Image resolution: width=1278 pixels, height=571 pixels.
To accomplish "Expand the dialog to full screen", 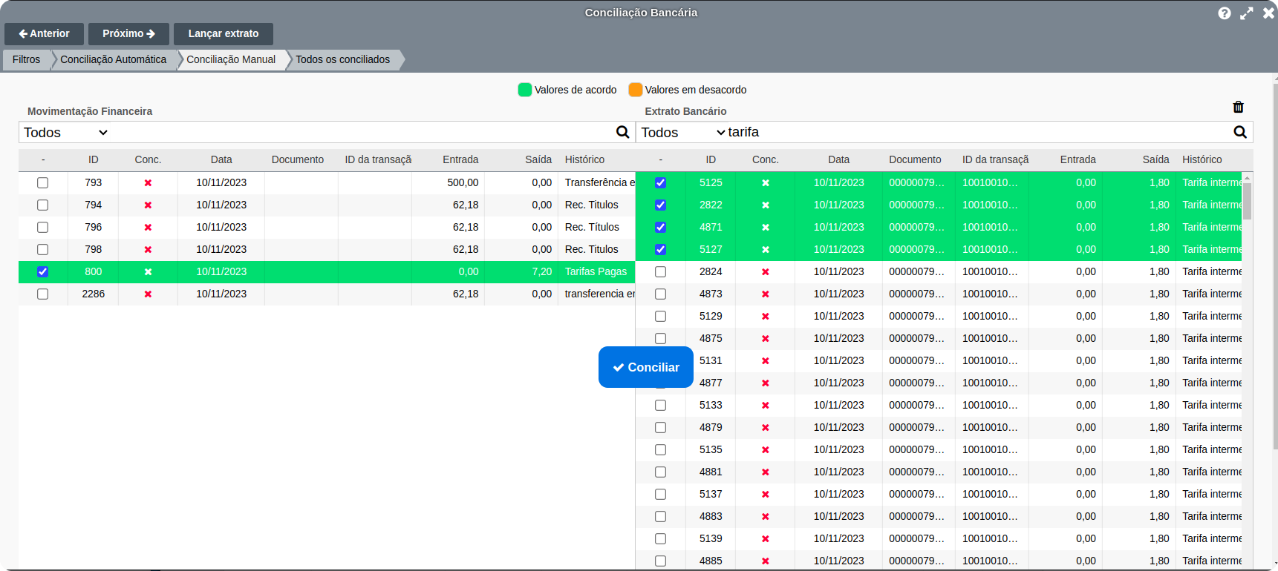I will pyautogui.click(x=1247, y=13).
